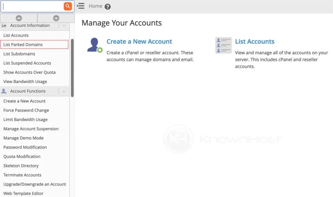Open List Subdomains
Viewport: 333px width, 197px height.
19,54
